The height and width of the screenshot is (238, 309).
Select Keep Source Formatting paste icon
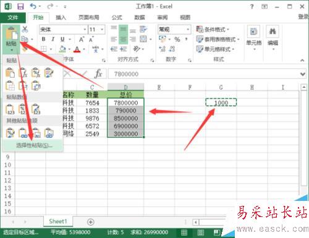click(x=49, y=73)
